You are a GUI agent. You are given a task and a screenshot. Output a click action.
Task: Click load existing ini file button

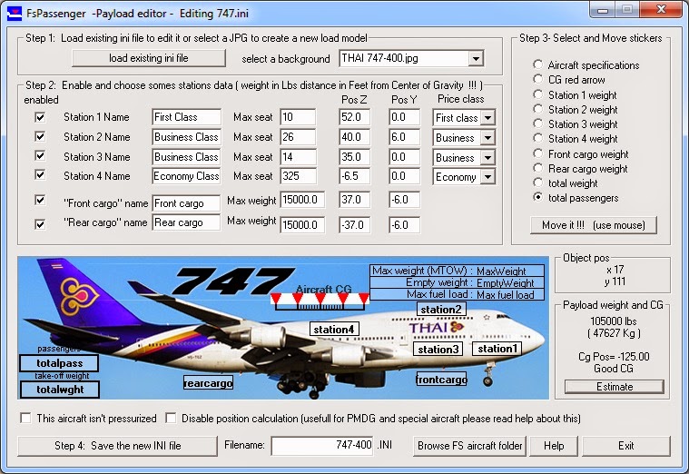[149, 58]
